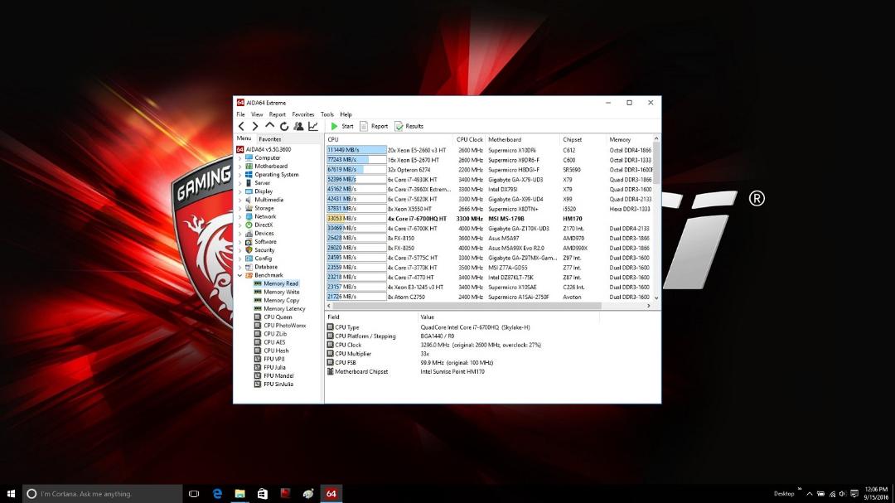Go up one level with the up arrow icon
The width and height of the screenshot is (895, 503).
coord(269,126)
